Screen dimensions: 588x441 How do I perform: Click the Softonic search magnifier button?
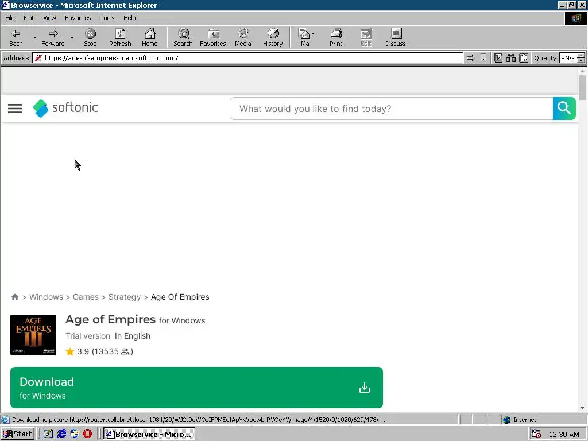pyautogui.click(x=564, y=109)
